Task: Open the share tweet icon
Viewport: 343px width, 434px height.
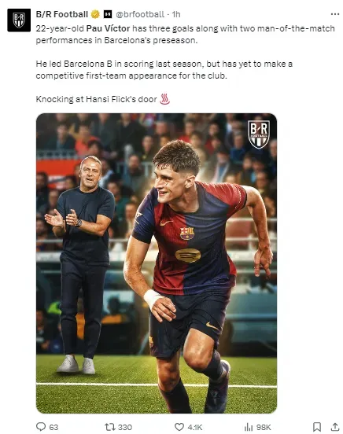Action: pos(335,426)
